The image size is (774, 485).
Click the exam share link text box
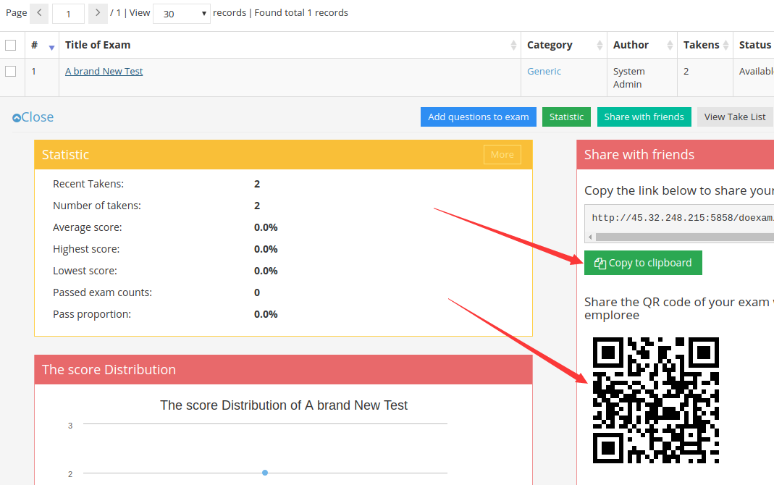679,218
